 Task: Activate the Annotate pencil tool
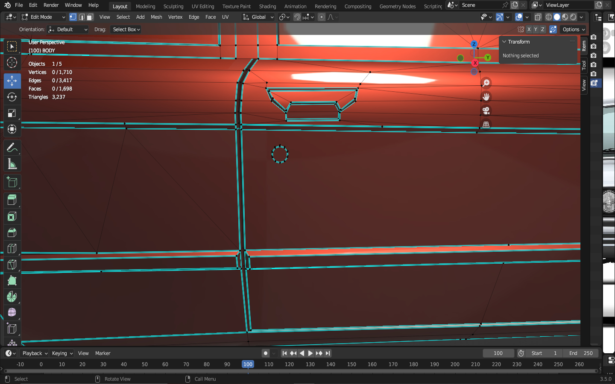pos(12,148)
